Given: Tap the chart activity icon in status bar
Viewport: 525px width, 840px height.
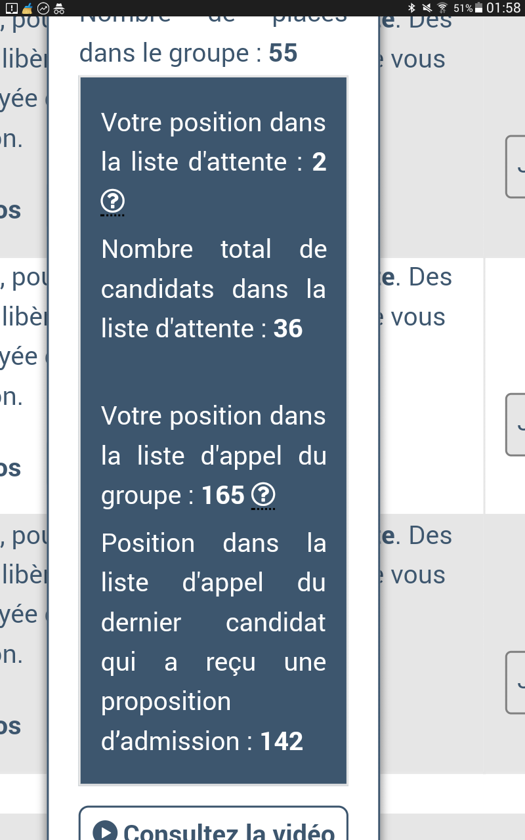Looking at the screenshot, I should coord(43,9).
